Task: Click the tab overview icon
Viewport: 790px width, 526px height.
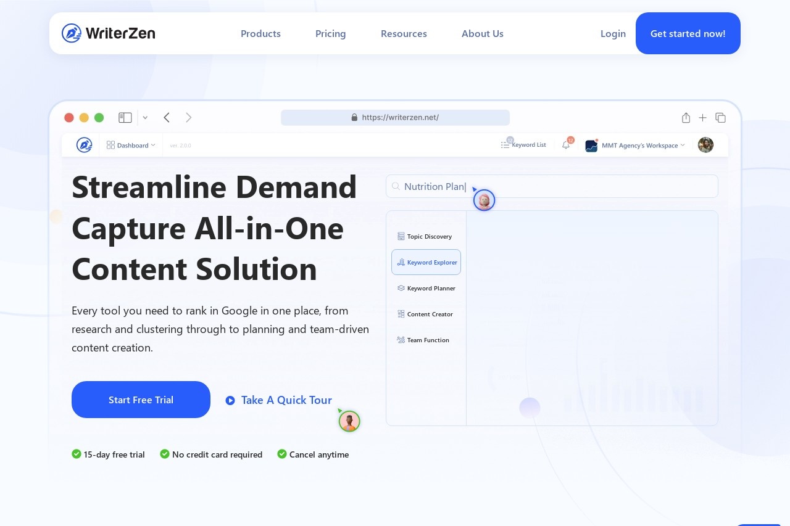Action: point(720,117)
